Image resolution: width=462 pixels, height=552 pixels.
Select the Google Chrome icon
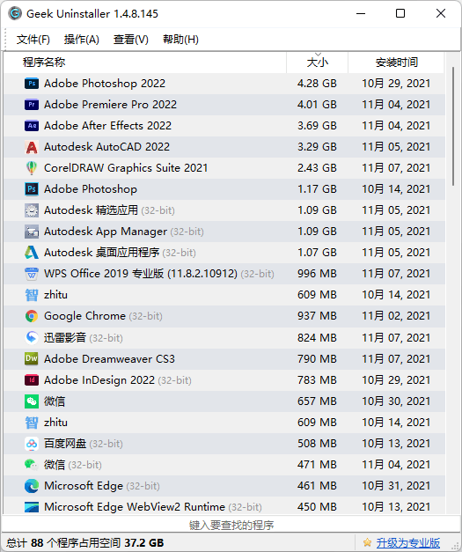coord(32,316)
